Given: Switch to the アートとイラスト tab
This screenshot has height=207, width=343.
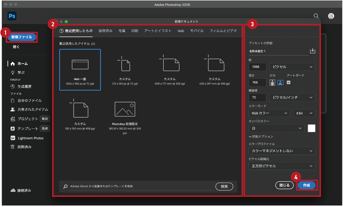Looking at the screenshot, I should tap(158, 31).
